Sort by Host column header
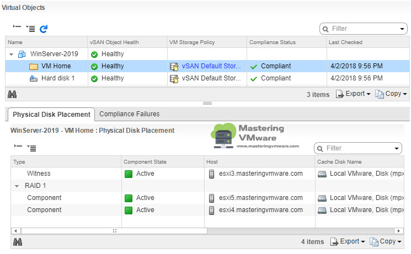411x254 pixels. [259, 162]
